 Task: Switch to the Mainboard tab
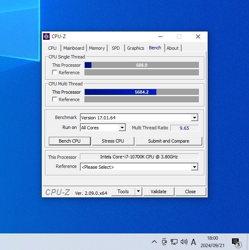point(74,48)
